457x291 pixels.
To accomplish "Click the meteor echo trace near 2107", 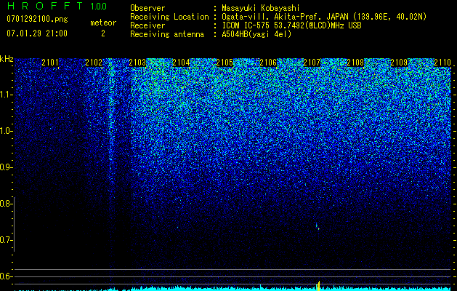I will (x=318, y=226).
